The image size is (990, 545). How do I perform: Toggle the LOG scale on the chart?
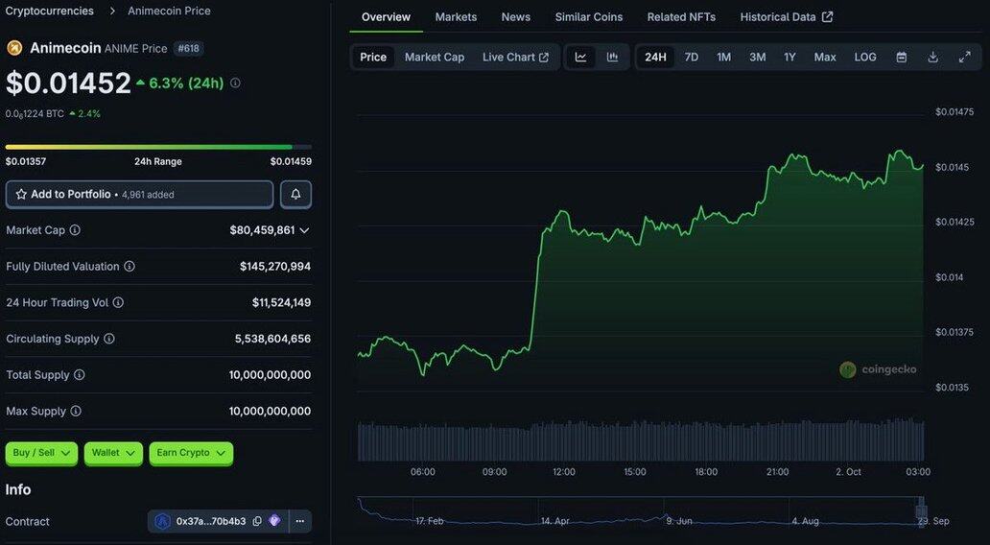pos(865,58)
